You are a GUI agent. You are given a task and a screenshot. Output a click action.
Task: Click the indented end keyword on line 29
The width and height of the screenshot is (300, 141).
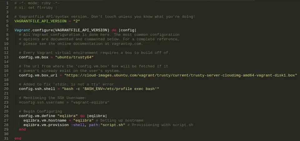coord(22,129)
